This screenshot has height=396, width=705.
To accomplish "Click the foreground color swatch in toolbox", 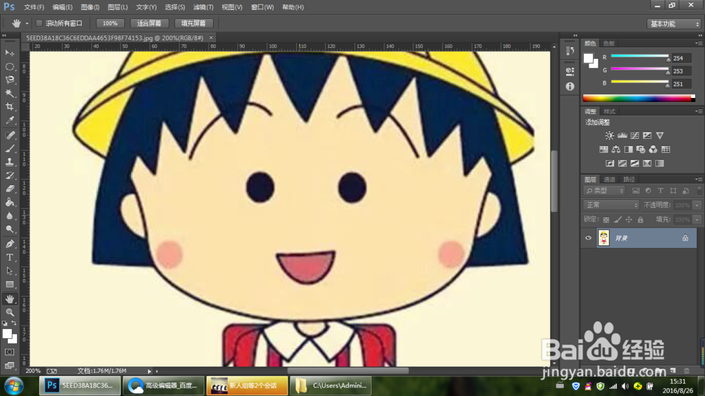I will coord(7,333).
